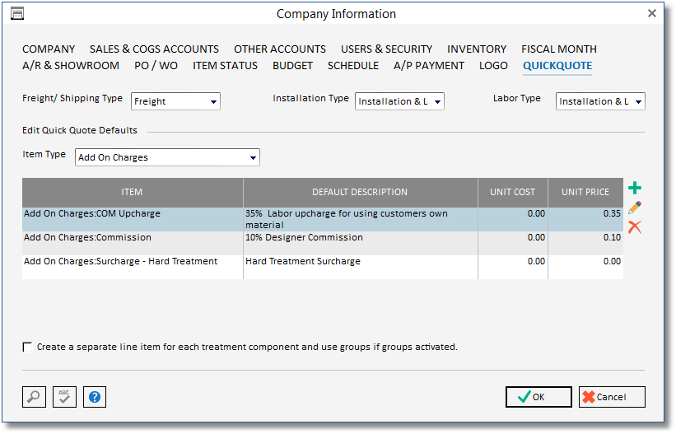Open the INVENTORY tab
The height and width of the screenshot is (434, 676).
point(477,49)
